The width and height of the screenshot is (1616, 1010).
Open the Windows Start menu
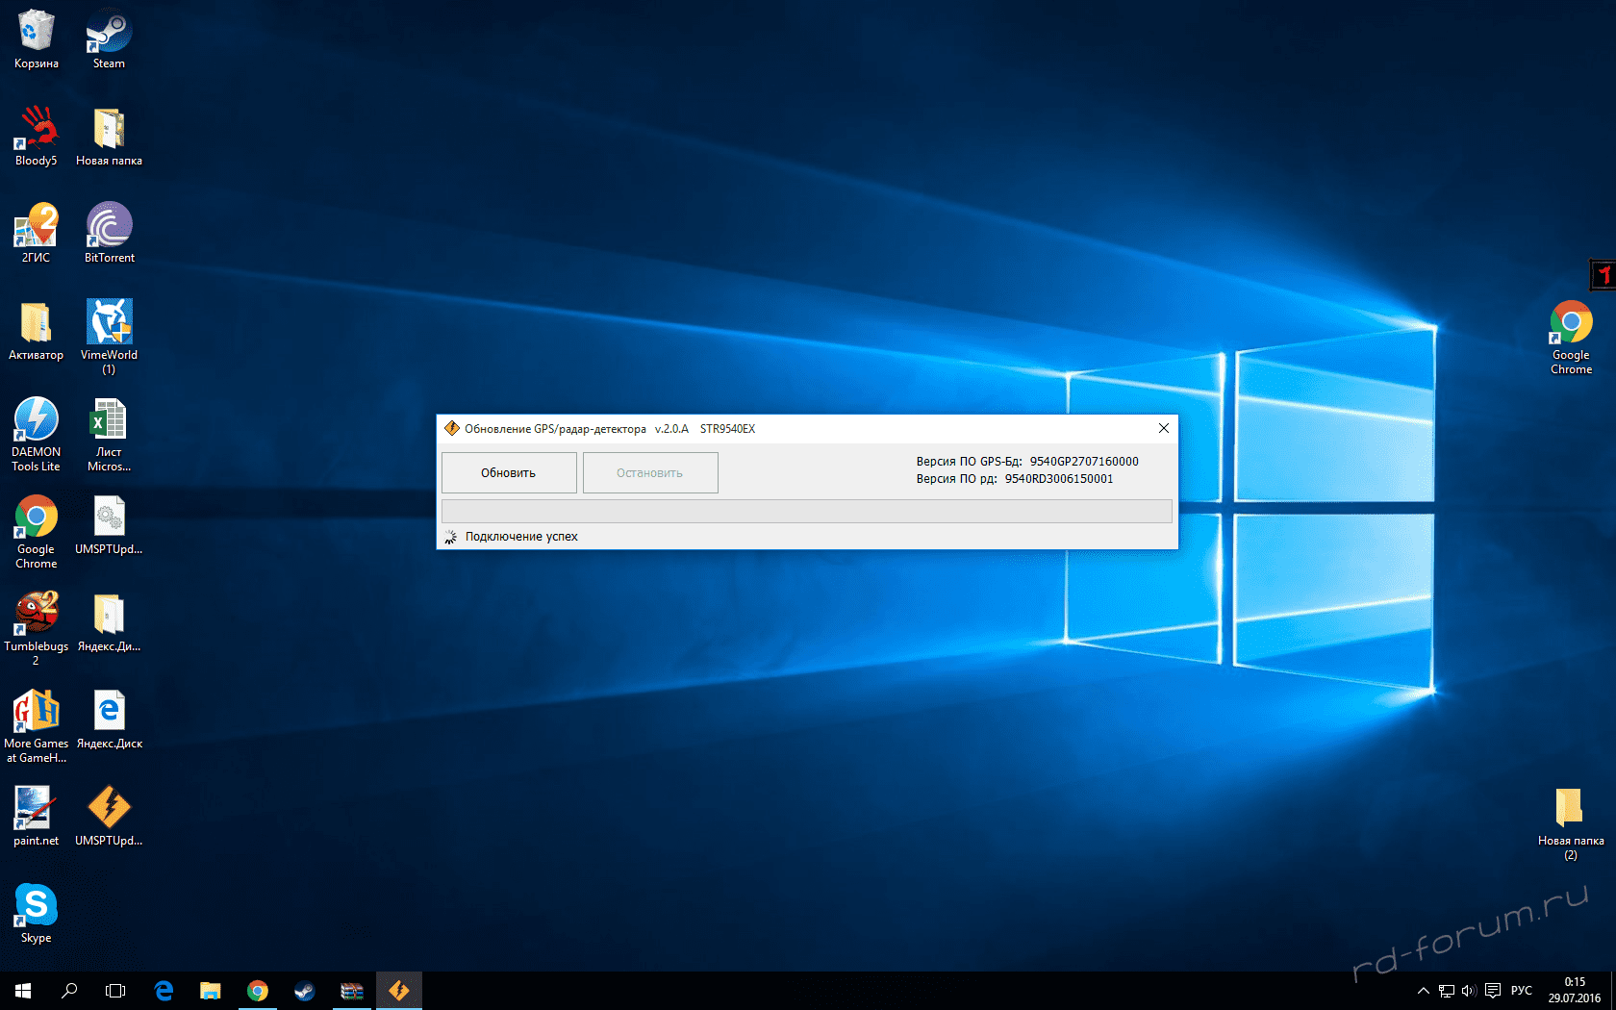point(23,990)
